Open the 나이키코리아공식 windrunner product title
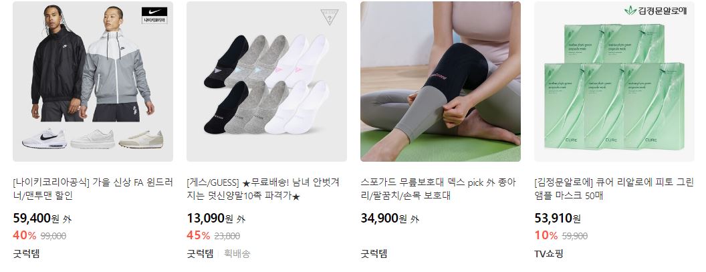 click(x=93, y=189)
